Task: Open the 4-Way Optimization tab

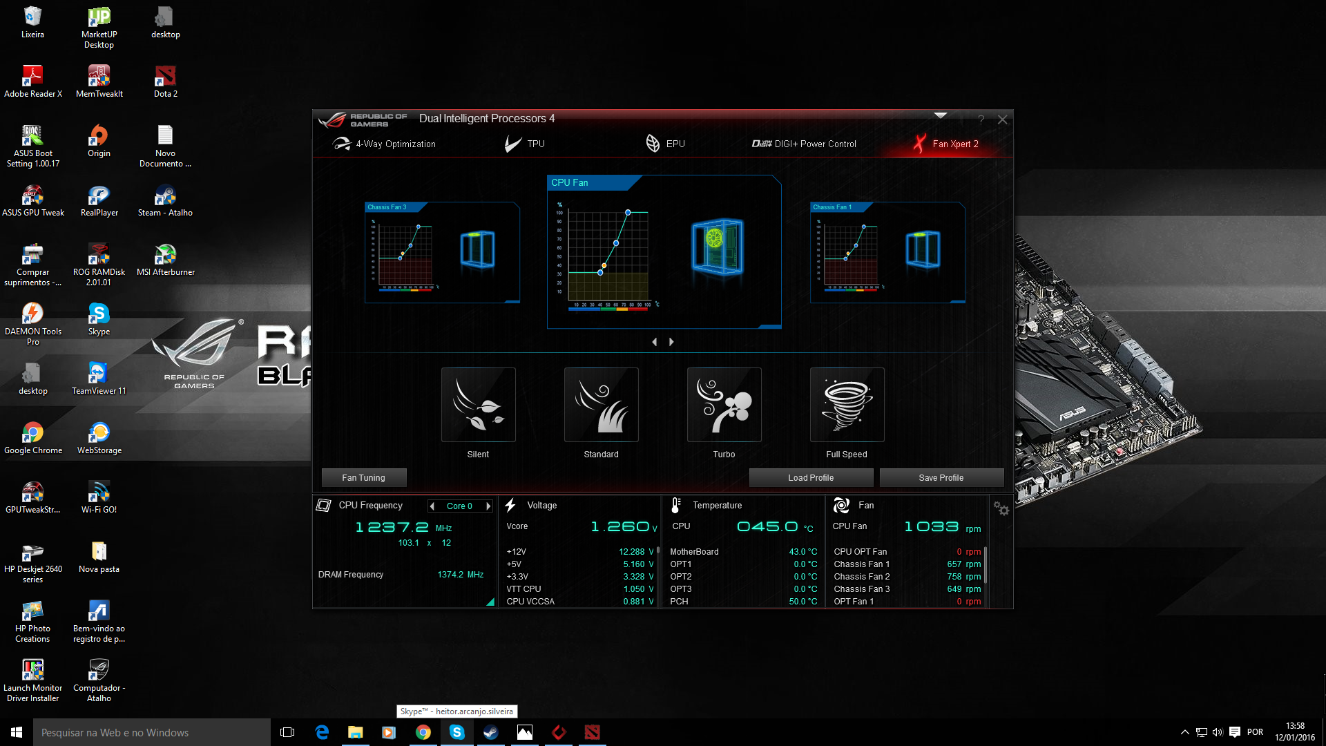Action: 385,144
